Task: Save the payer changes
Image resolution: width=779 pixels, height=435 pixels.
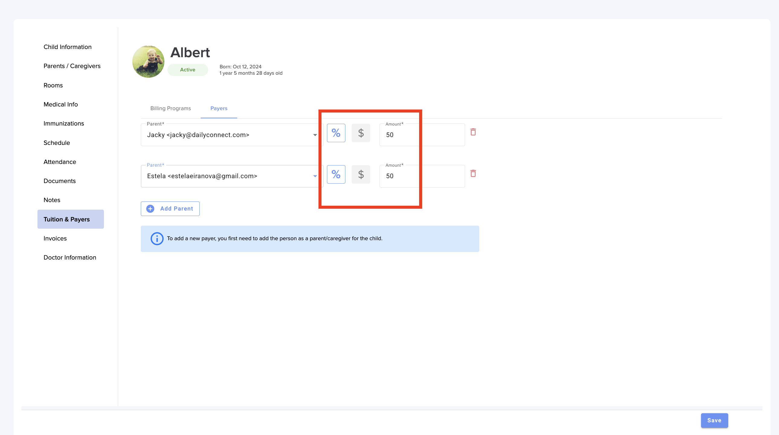Action: click(714, 420)
